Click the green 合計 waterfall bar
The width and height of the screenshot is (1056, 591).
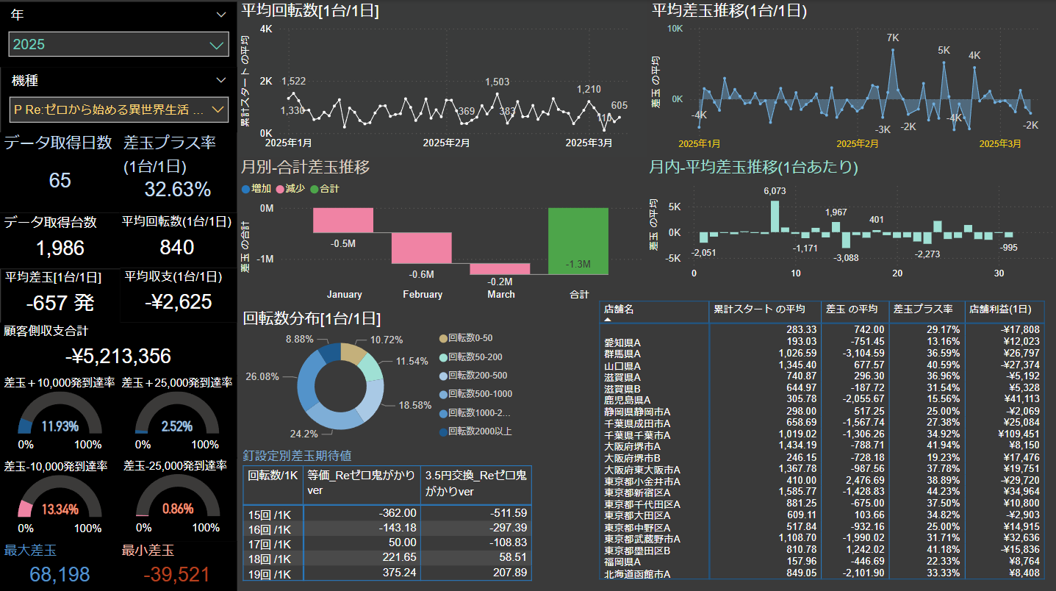click(578, 241)
